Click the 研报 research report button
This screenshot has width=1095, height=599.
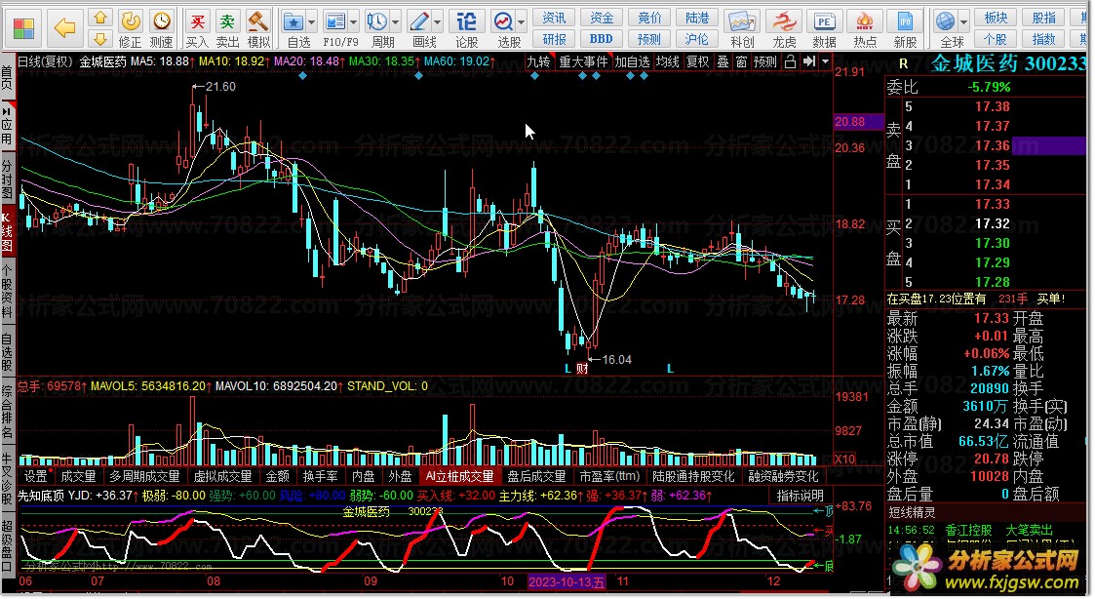[x=555, y=39]
